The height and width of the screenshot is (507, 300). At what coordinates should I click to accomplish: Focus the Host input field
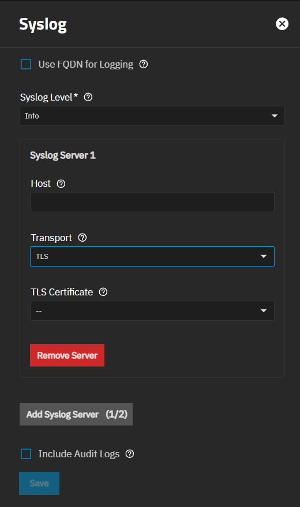[x=152, y=202]
